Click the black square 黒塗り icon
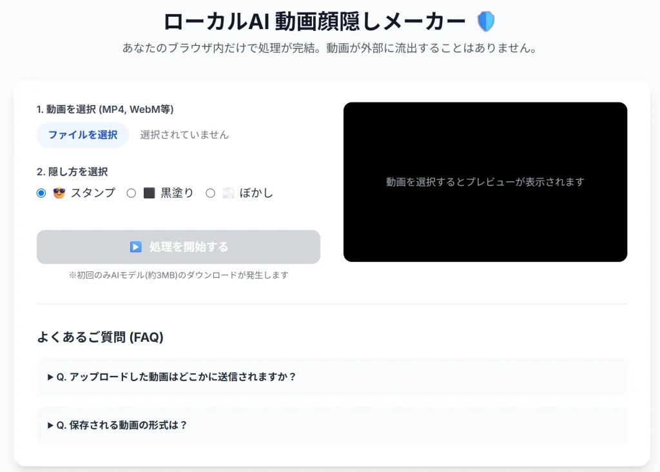Viewport: 660px width, 472px height. click(150, 193)
